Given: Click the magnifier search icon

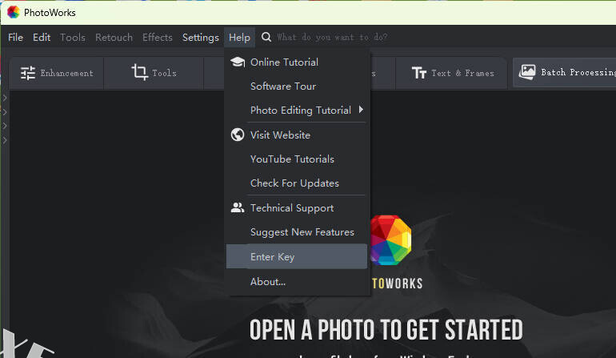Looking at the screenshot, I should coord(266,38).
